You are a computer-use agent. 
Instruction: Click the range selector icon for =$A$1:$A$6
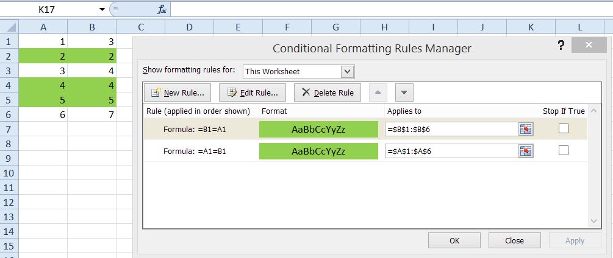tap(526, 151)
